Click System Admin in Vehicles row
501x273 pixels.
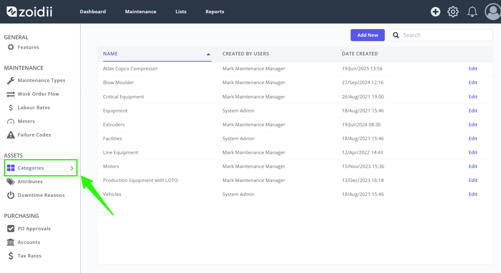(x=238, y=194)
